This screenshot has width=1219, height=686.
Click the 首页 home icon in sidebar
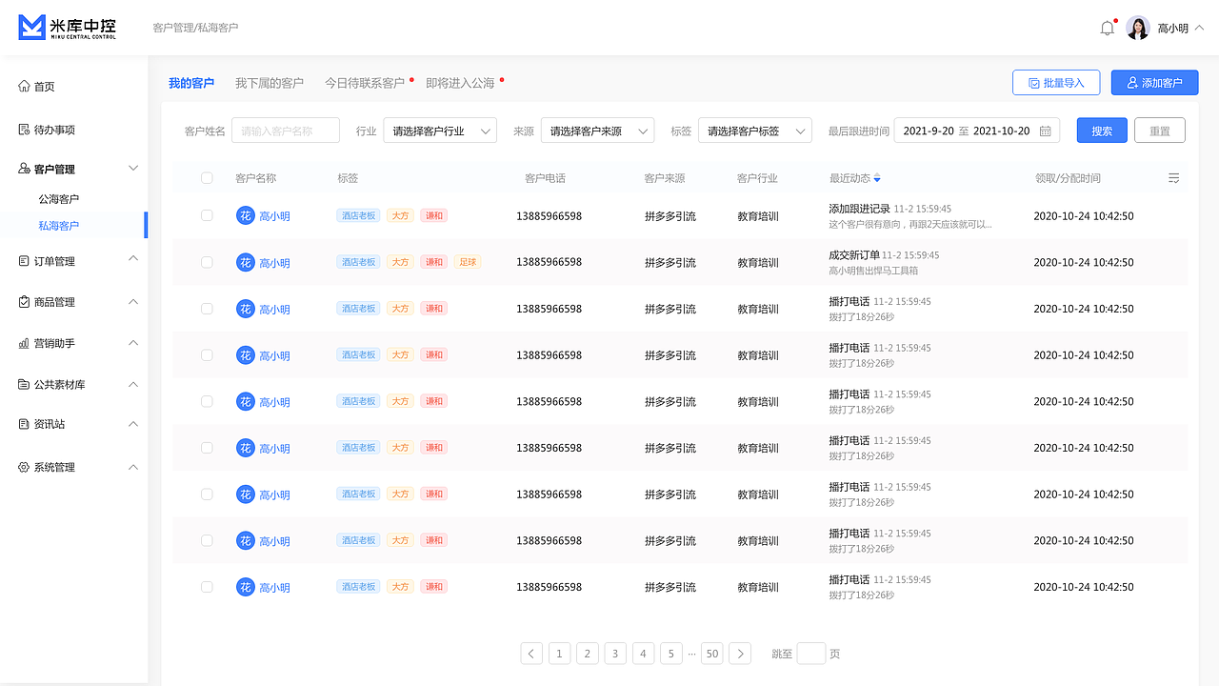coord(24,87)
